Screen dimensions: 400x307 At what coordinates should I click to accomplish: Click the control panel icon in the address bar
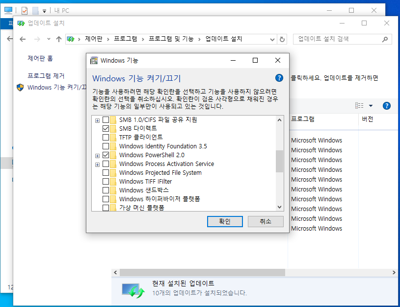tap(71, 39)
